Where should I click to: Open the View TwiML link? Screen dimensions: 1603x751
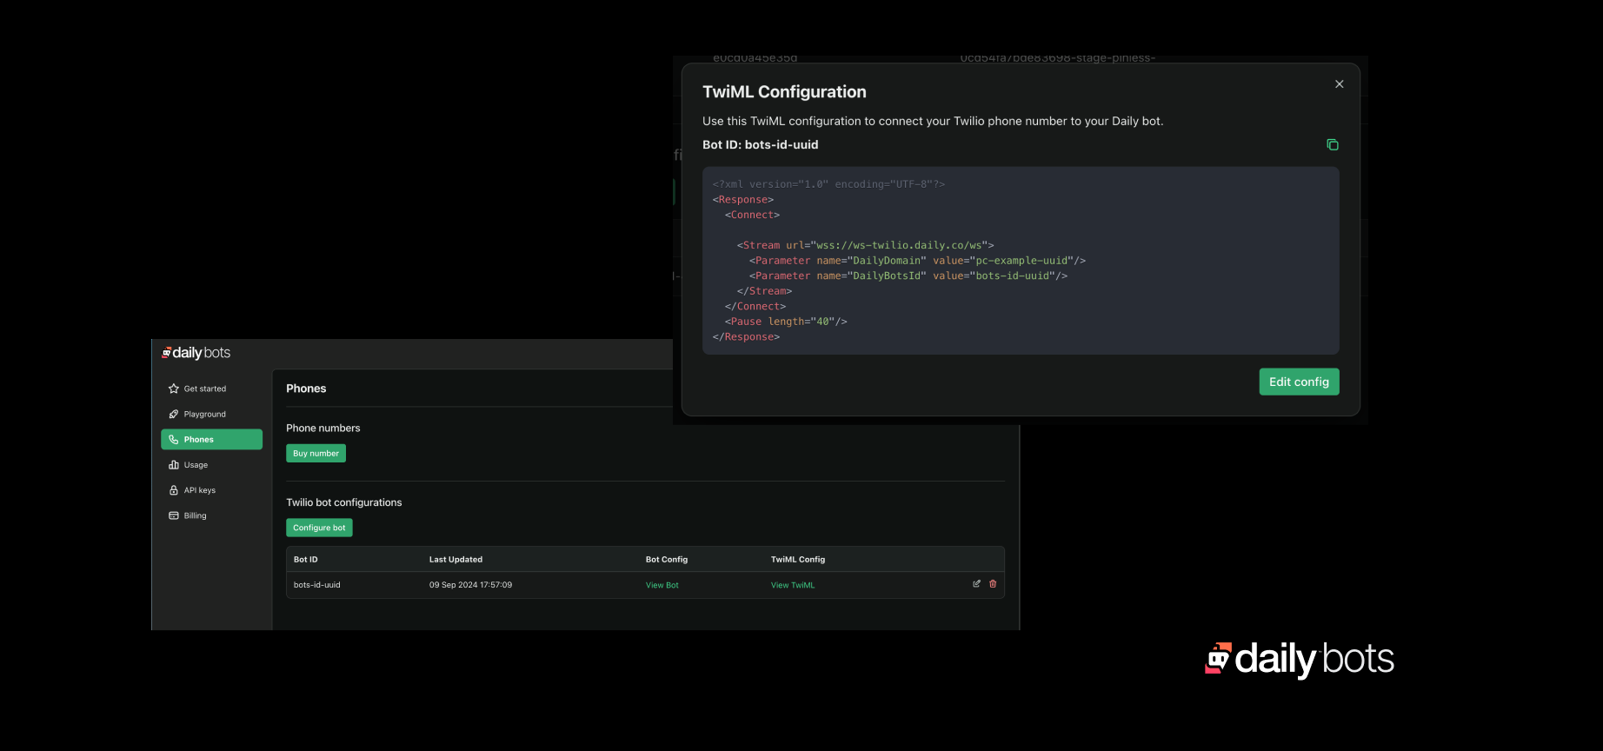coord(792,585)
